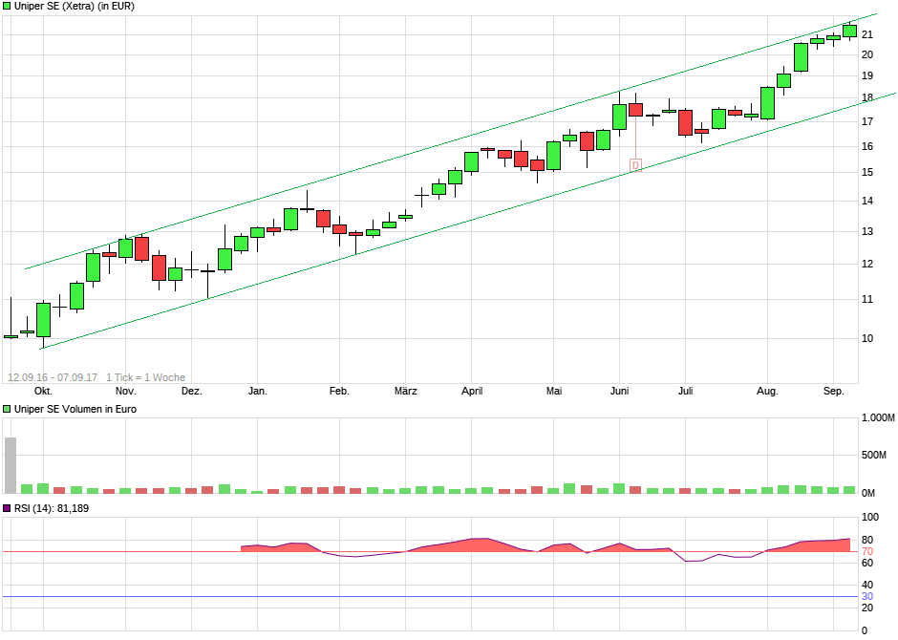Click the green legend square beside Uniper SE Volumen
The height and width of the screenshot is (640, 898).
tap(7, 409)
